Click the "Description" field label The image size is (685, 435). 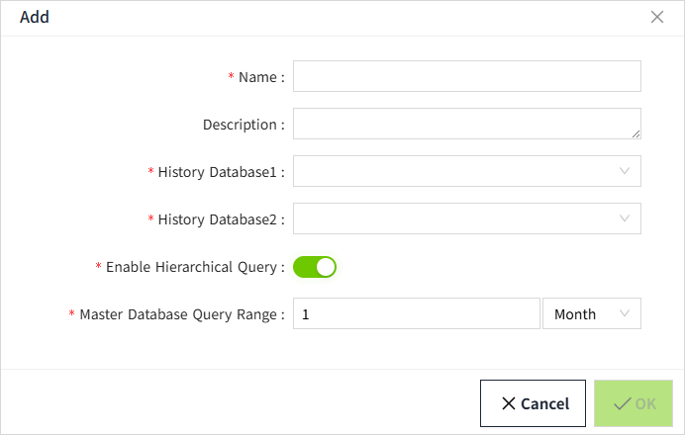pos(241,125)
